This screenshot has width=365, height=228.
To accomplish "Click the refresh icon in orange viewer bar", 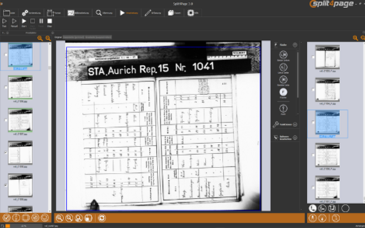I will [102, 218].
